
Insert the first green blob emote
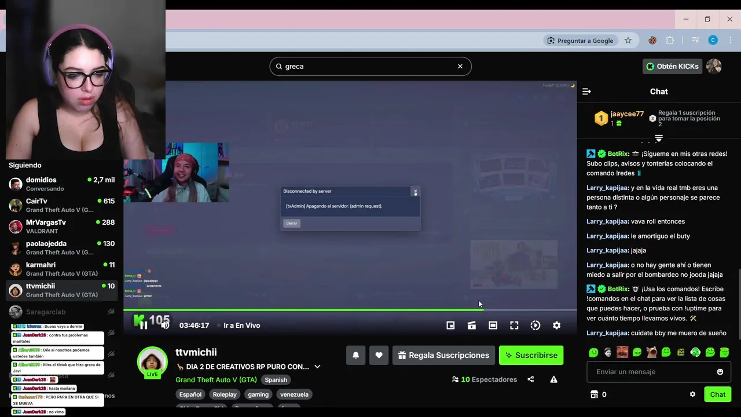593,352
